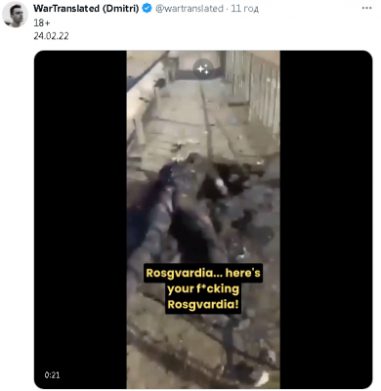This screenshot has height=391, width=381.
Task: Open the WarTranslated profile avatar
Action: [x=15, y=15]
